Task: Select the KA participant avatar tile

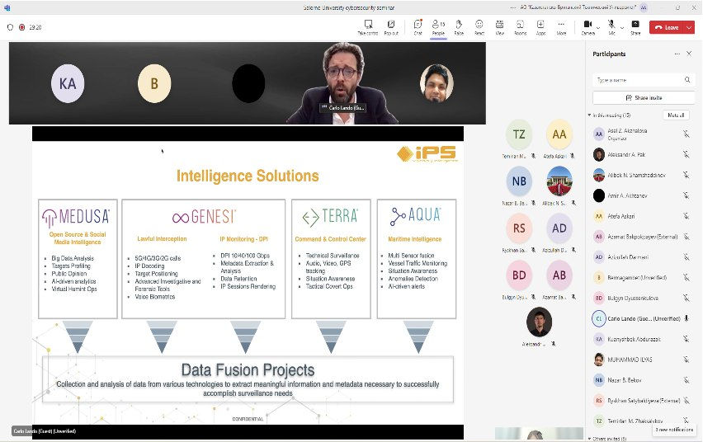Action: [x=68, y=83]
